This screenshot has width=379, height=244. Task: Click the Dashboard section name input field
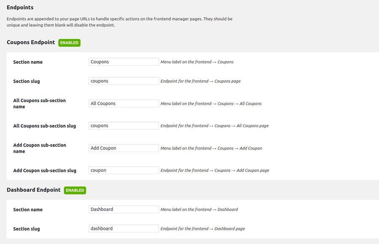tap(123, 209)
